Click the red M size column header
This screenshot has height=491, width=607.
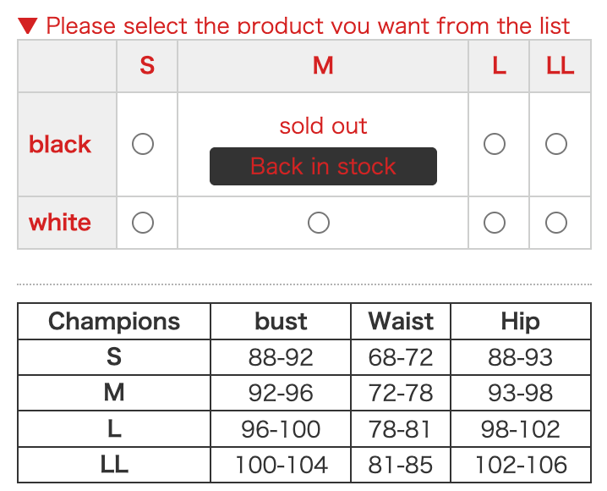pyautogui.click(x=323, y=65)
